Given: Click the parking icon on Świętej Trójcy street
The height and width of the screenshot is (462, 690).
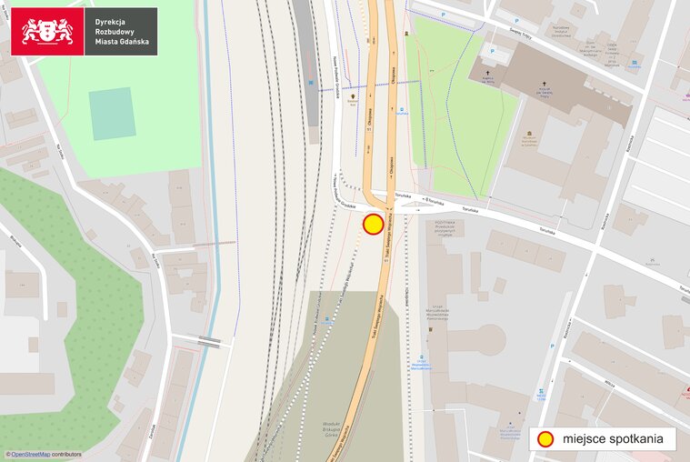Looking at the screenshot, I should 517,21.
